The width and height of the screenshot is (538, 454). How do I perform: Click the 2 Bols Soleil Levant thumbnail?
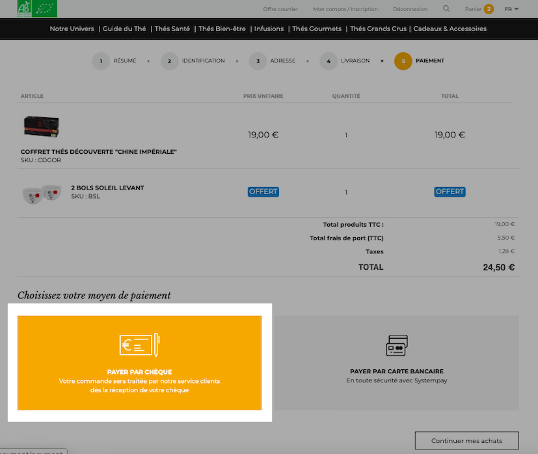(x=42, y=193)
